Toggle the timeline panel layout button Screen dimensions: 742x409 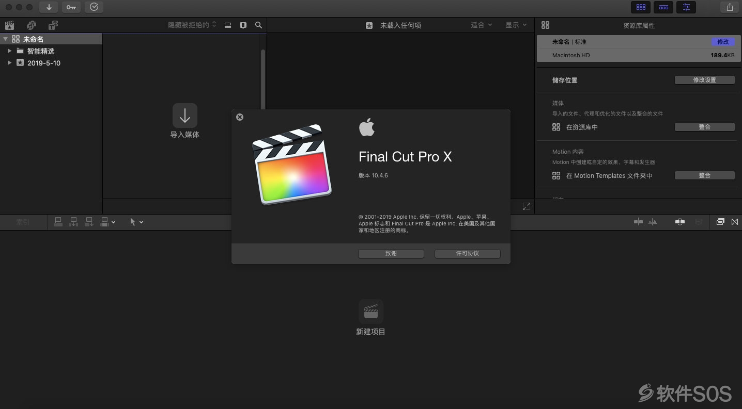pos(663,7)
